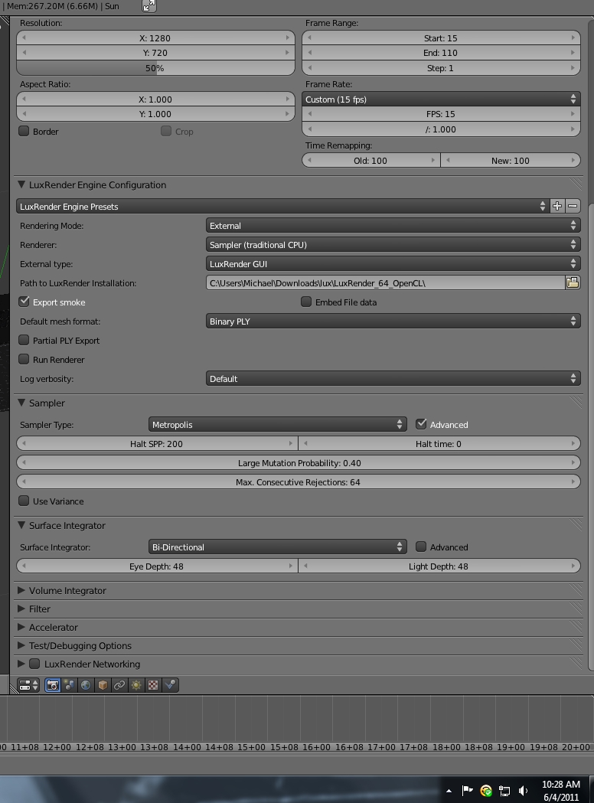Open the Physics properties icon
The width and height of the screenshot is (594, 803).
(x=170, y=684)
